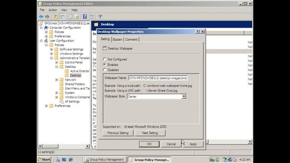The image size is (290, 163).
Task: Expand the Control Panel node
Action: coord(57,62)
